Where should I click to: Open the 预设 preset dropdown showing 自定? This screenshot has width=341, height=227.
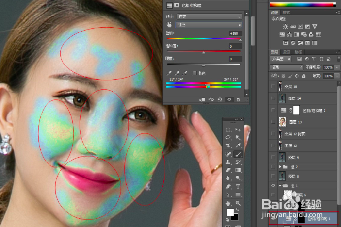pyautogui.click(x=209, y=16)
